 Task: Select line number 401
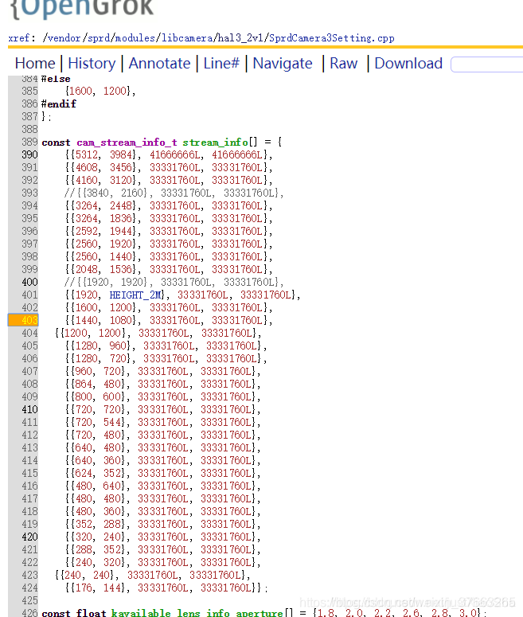29,295
